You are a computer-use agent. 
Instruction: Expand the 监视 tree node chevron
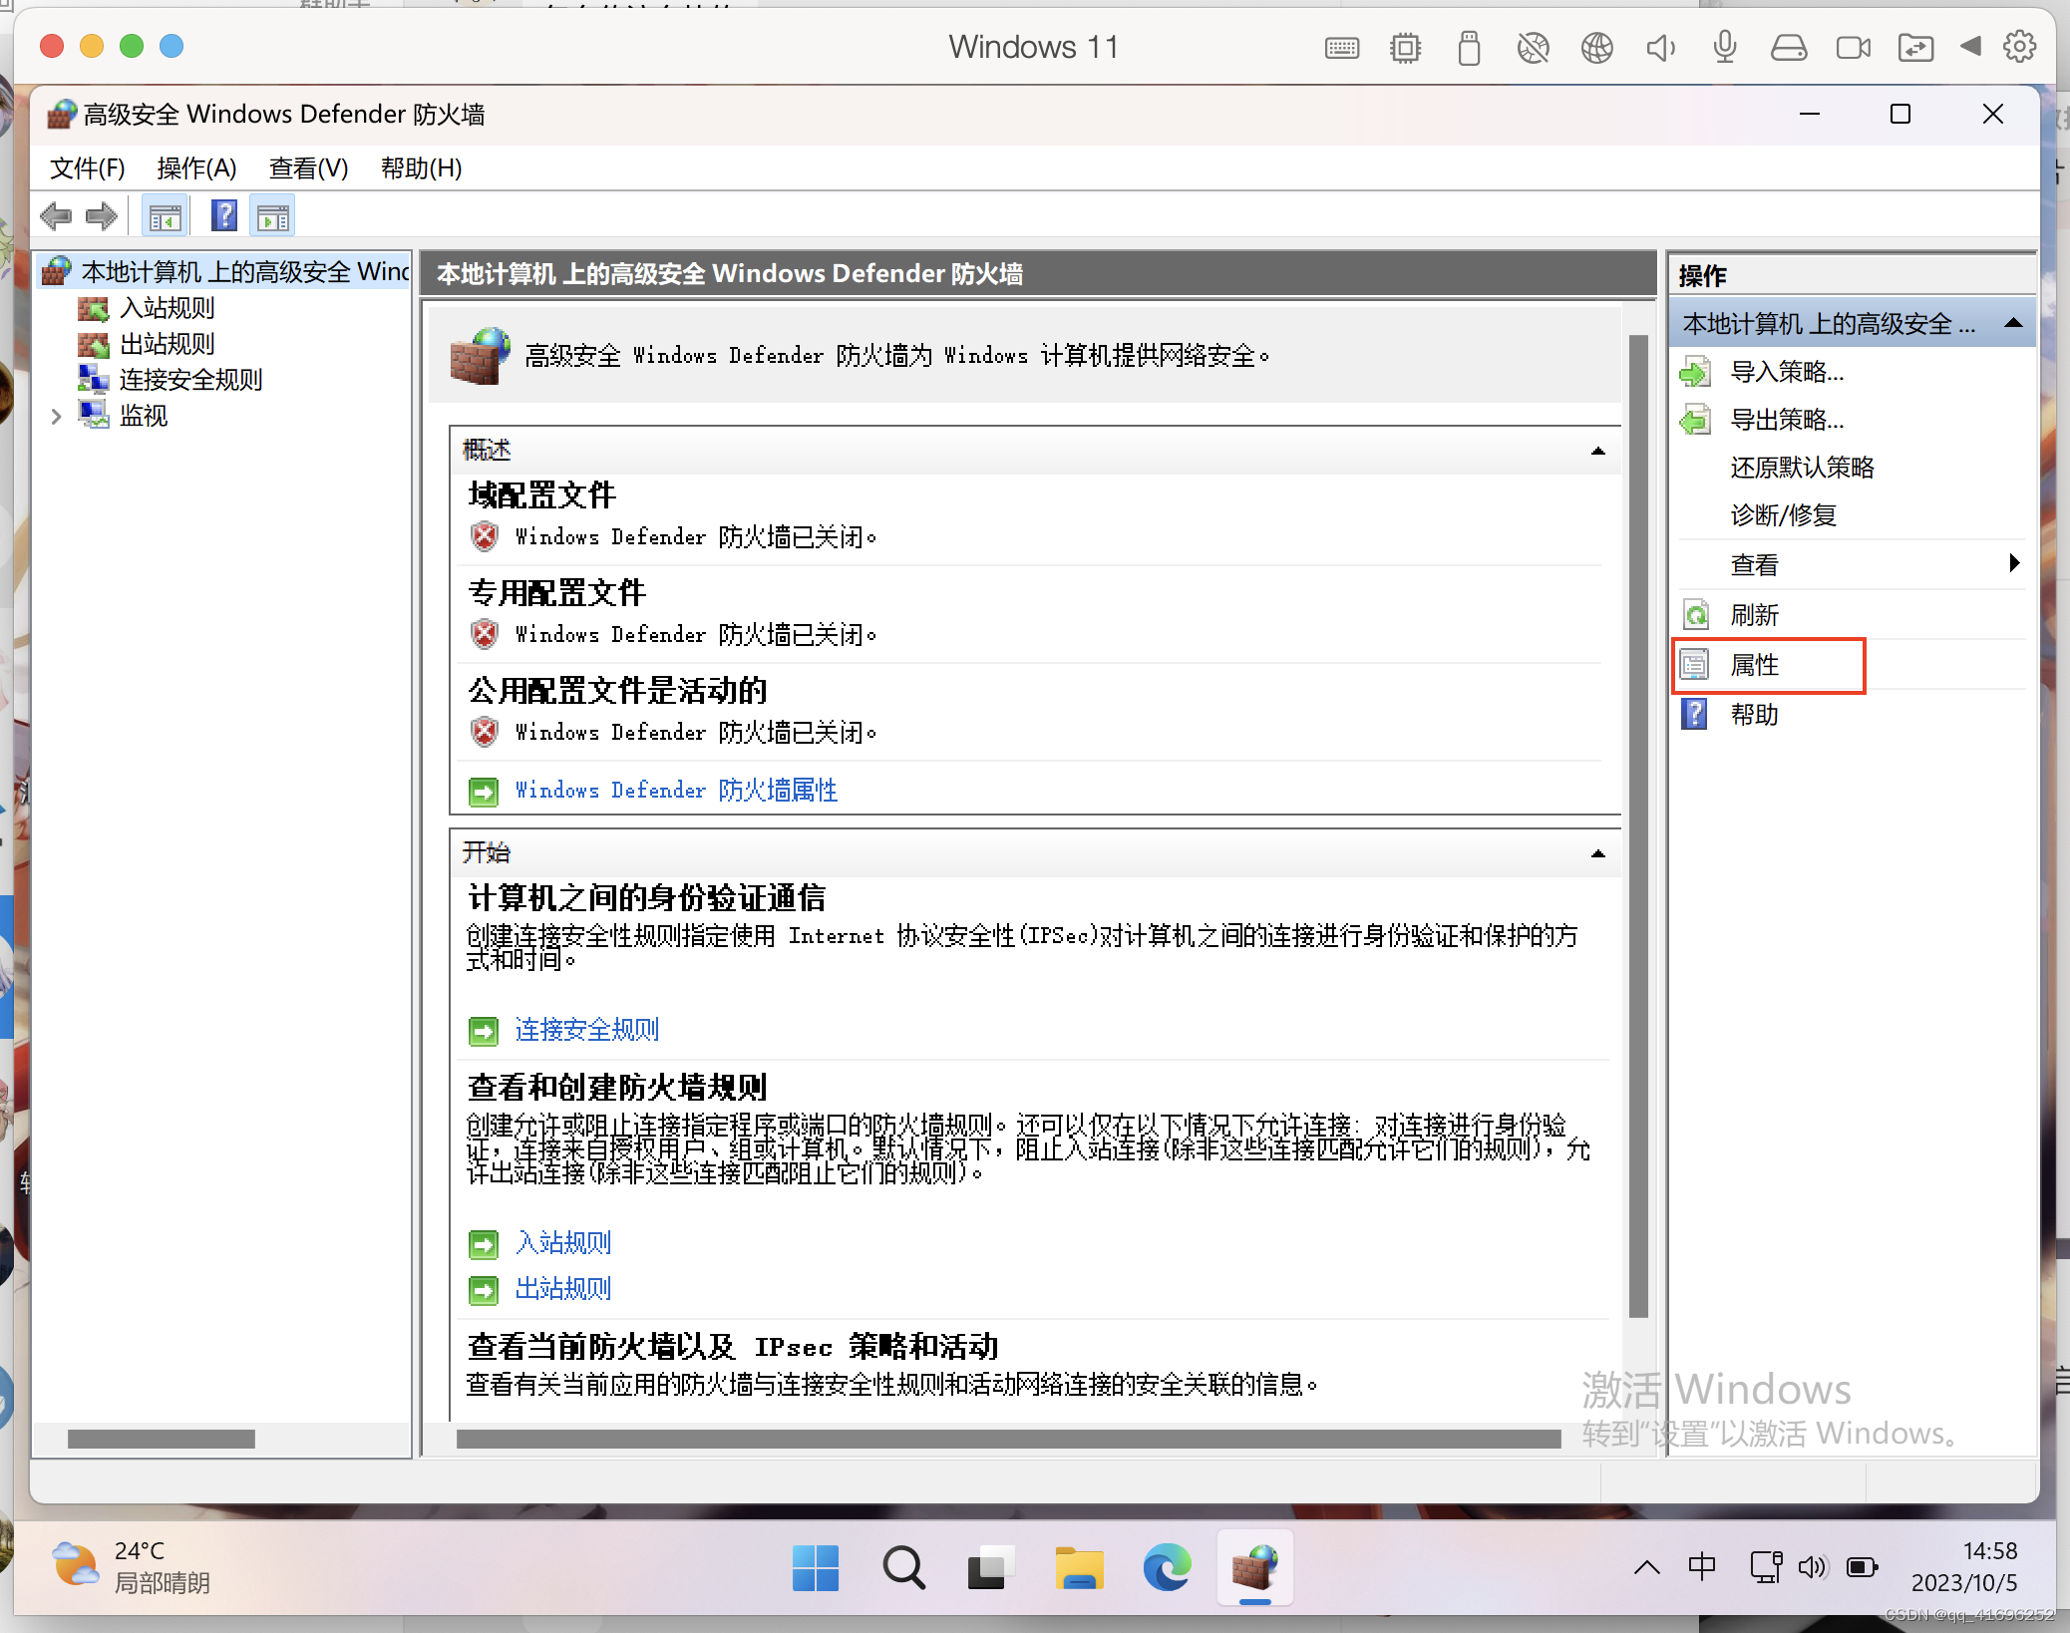tap(56, 417)
